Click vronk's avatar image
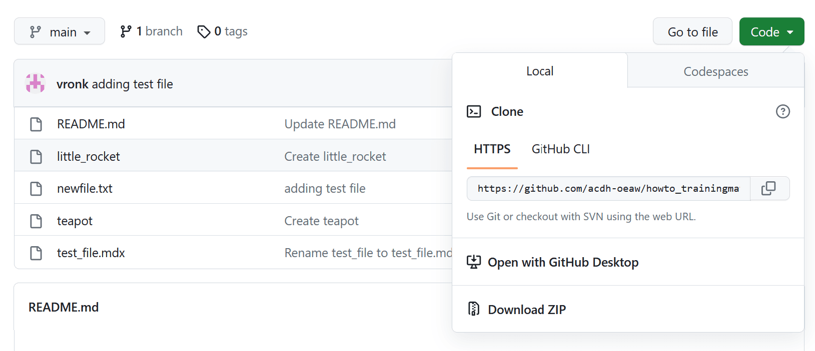815x351 pixels. 36,83
